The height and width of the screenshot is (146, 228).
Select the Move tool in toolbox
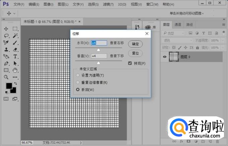6,29
